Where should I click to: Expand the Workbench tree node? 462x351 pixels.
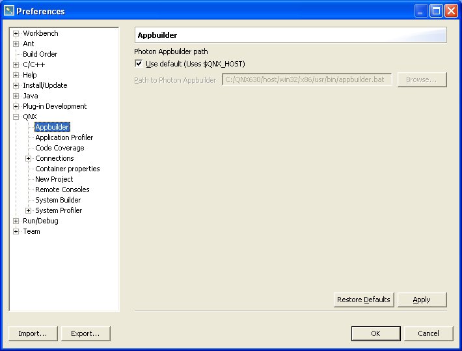pos(16,33)
